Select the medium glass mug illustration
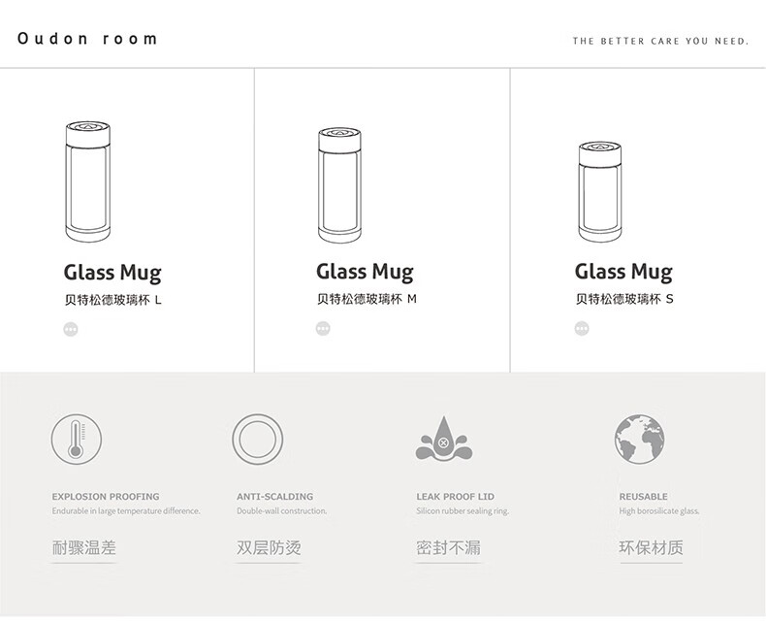The width and height of the screenshot is (766, 622). coord(340,184)
